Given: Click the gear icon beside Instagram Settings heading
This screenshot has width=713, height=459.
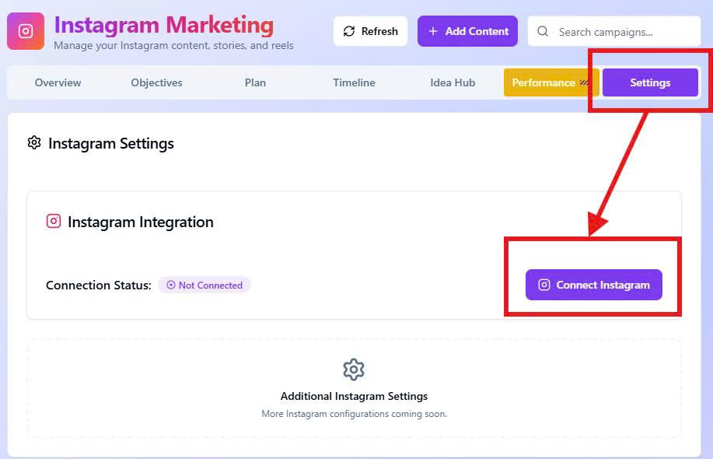Looking at the screenshot, I should (x=34, y=142).
